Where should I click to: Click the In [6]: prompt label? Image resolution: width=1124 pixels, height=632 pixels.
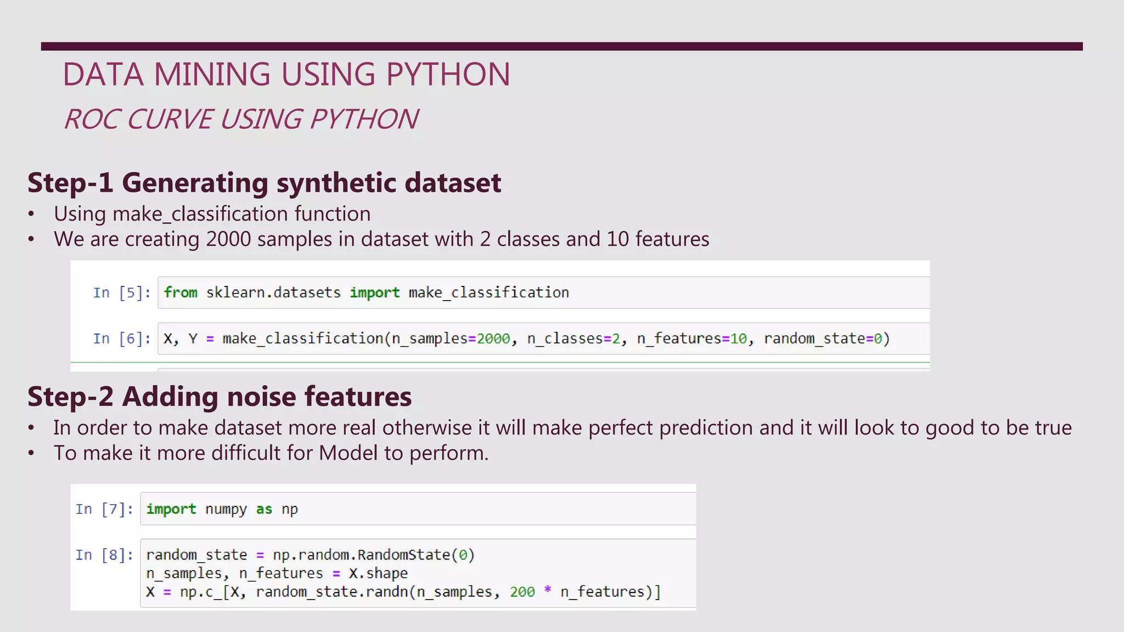pos(121,338)
